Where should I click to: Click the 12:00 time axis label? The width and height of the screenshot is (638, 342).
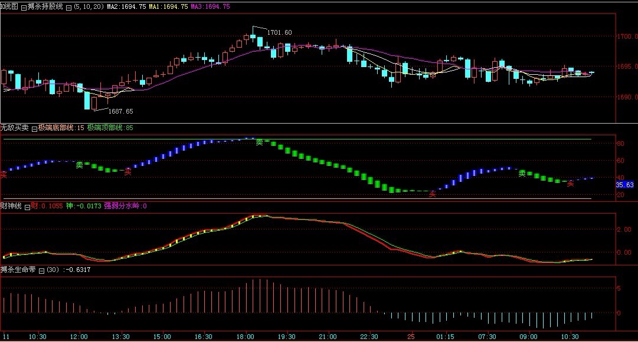(x=79, y=337)
